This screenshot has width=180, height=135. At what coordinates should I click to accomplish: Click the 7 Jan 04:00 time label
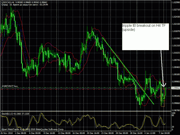[x=164, y=133]
